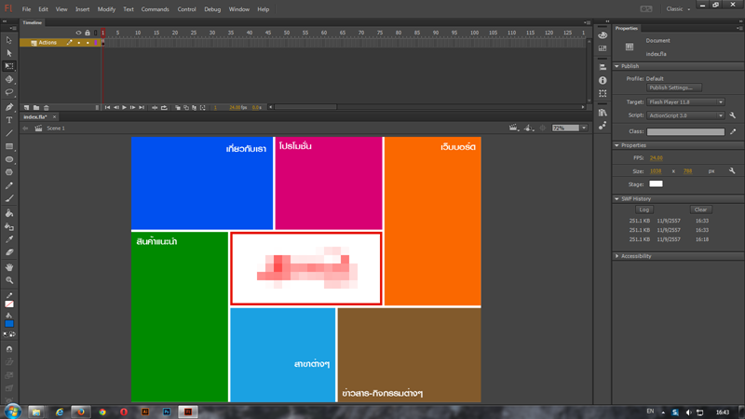Select the Pen tool
Screen dimensions: 745x419
coord(9,107)
